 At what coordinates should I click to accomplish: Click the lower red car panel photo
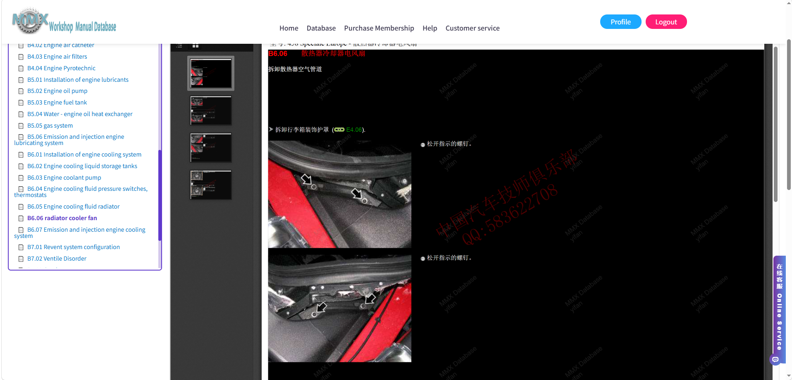[x=339, y=308]
